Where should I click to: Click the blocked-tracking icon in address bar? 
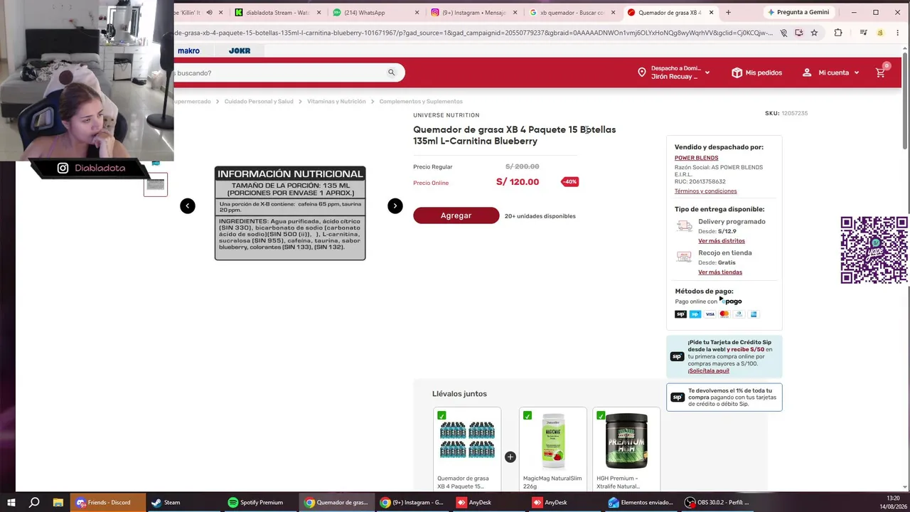click(x=783, y=33)
